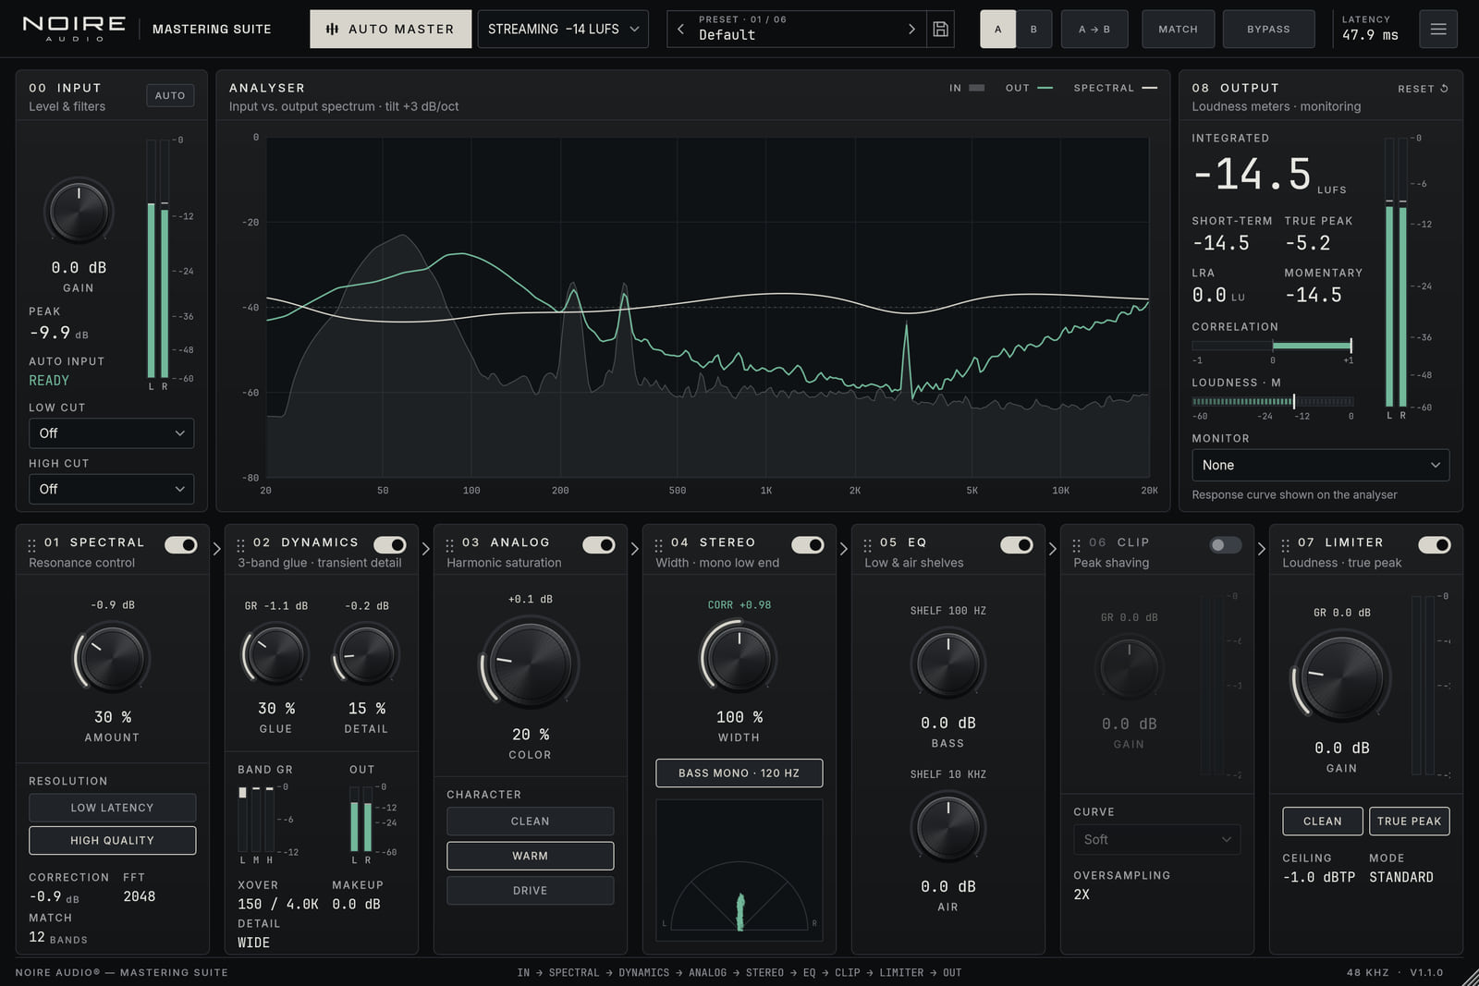Open the Monitor None dropdown
Viewport: 1479px width, 986px height.
tap(1320, 465)
